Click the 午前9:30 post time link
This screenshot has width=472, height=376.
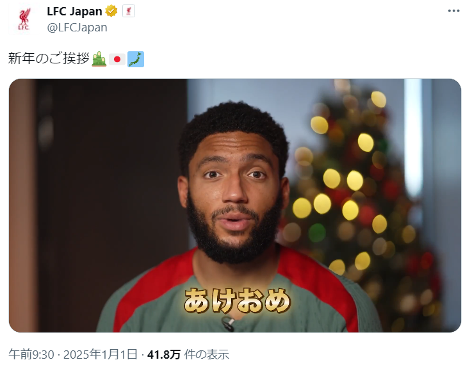pyautogui.click(x=31, y=354)
